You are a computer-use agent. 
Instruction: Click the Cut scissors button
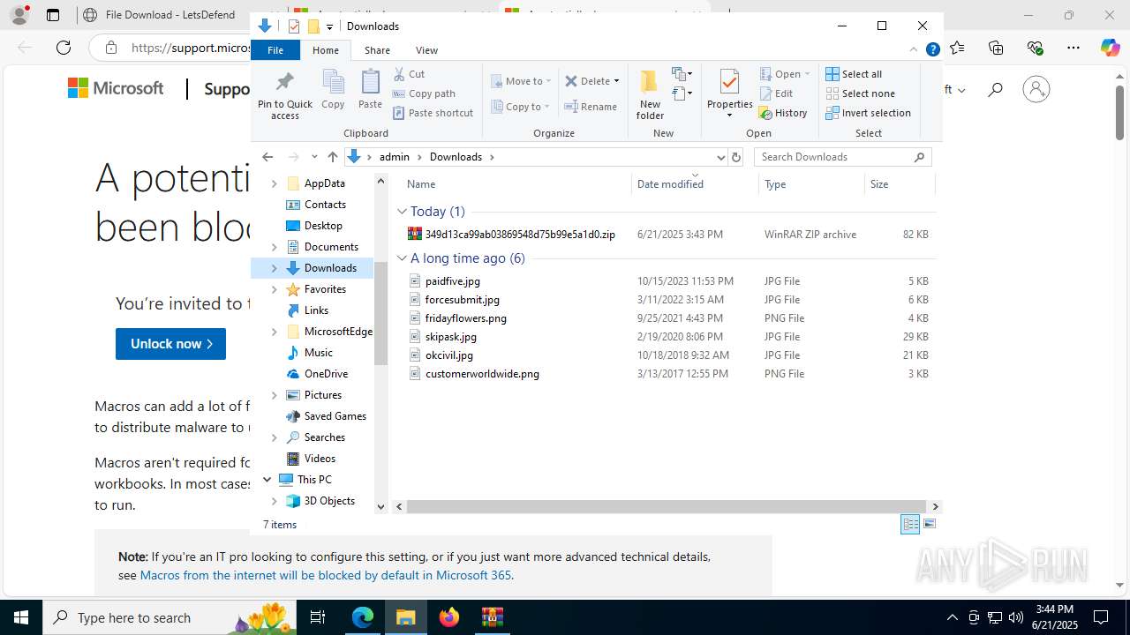click(409, 74)
